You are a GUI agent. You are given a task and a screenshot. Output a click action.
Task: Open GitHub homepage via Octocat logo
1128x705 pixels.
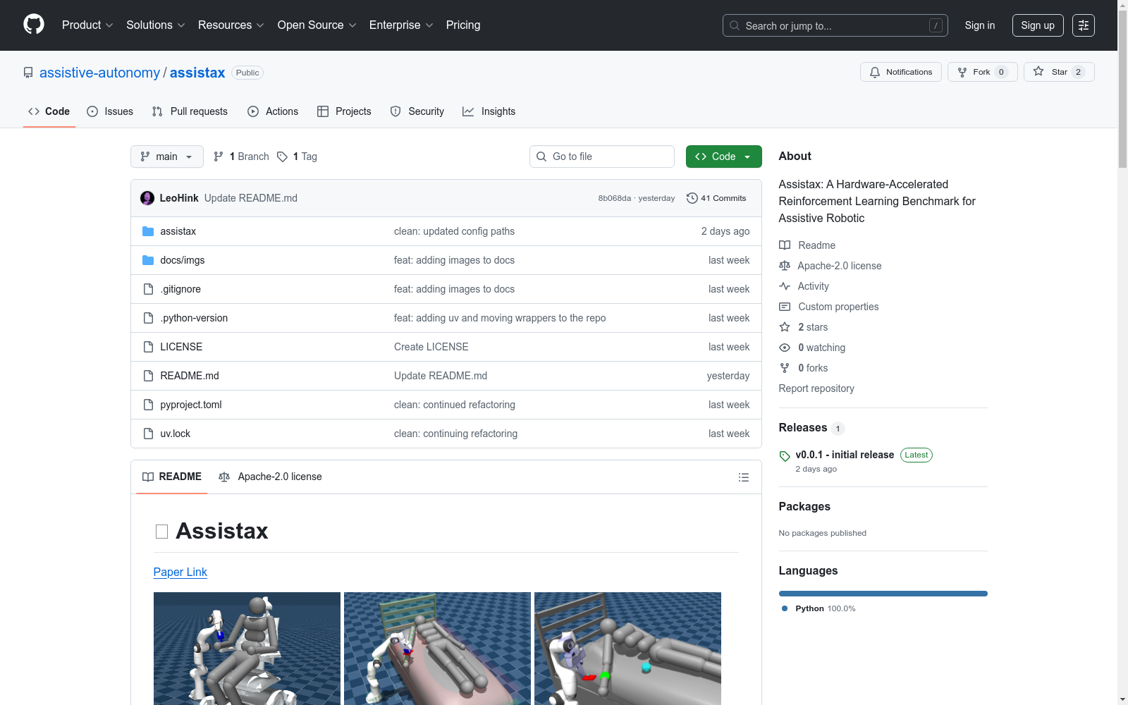34,25
